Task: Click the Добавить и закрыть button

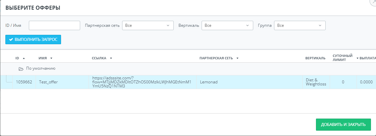Action: pos(343,125)
